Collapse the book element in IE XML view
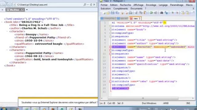The width and height of the screenshot is (197, 110). (x=2, y=22)
